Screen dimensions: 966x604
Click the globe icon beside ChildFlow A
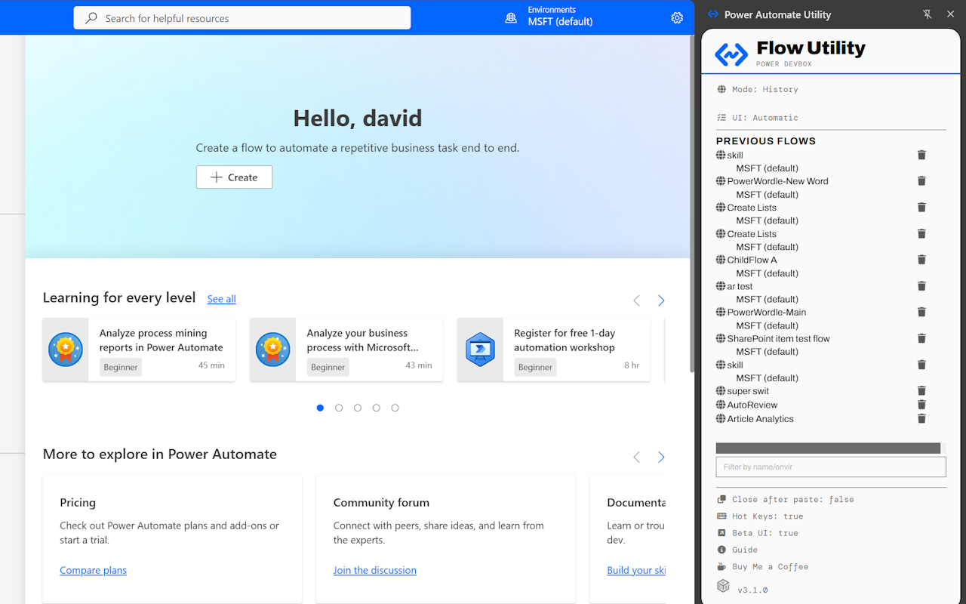tap(721, 260)
